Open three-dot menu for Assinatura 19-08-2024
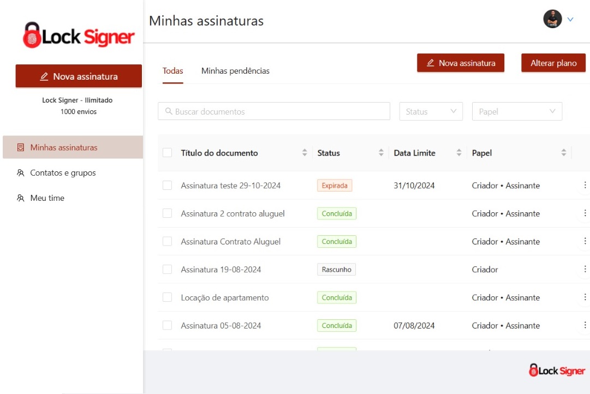590x394 pixels. [585, 270]
